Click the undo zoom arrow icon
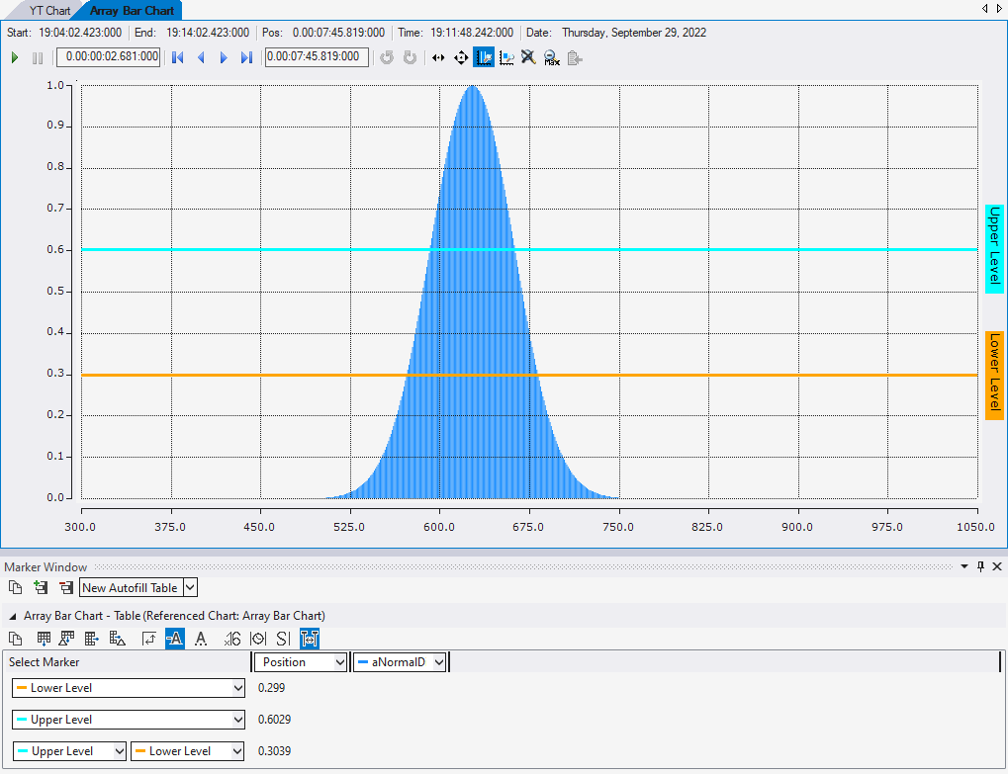The width and height of the screenshot is (1008, 774). (x=387, y=57)
